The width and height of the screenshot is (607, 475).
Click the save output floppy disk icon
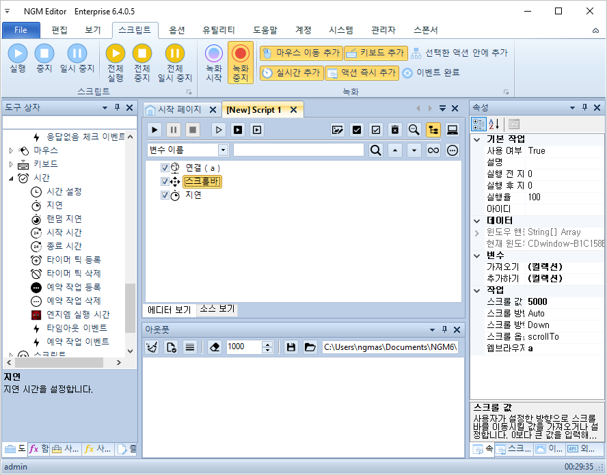pos(291,347)
